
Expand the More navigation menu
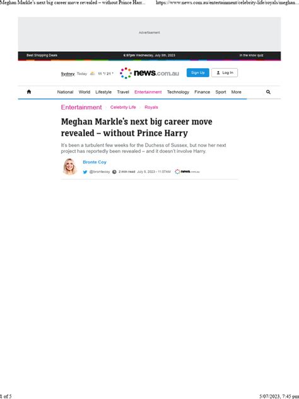coord(236,92)
